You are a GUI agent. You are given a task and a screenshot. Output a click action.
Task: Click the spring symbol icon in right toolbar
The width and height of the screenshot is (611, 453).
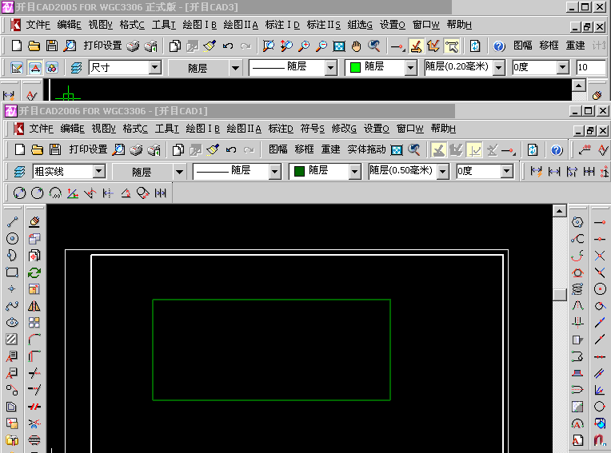point(577,288)
